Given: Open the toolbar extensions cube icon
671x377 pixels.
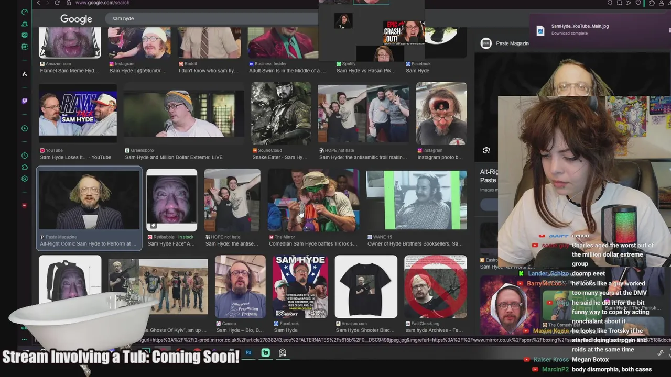Looking at the screenshot, I should (x=652, y=3).
